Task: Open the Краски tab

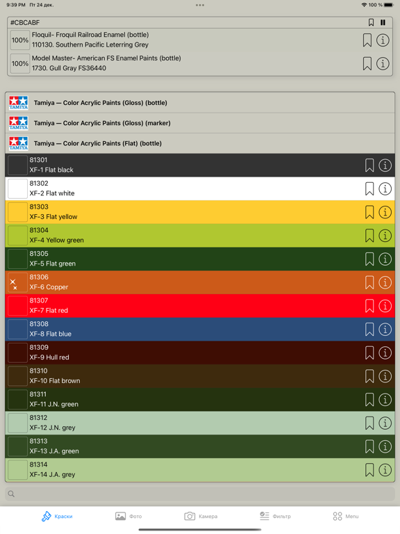Action: 57,517
